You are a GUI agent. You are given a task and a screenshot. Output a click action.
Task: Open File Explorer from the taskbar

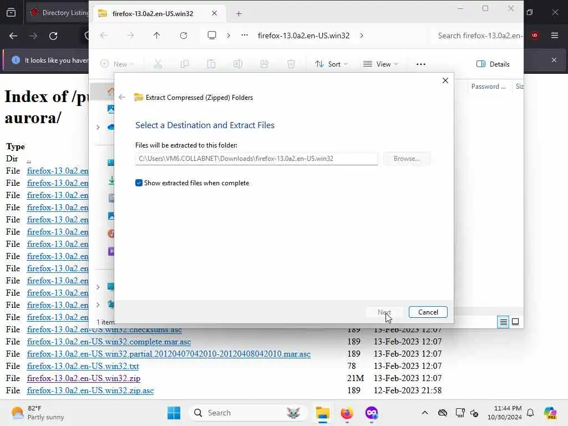click(322, 413)
